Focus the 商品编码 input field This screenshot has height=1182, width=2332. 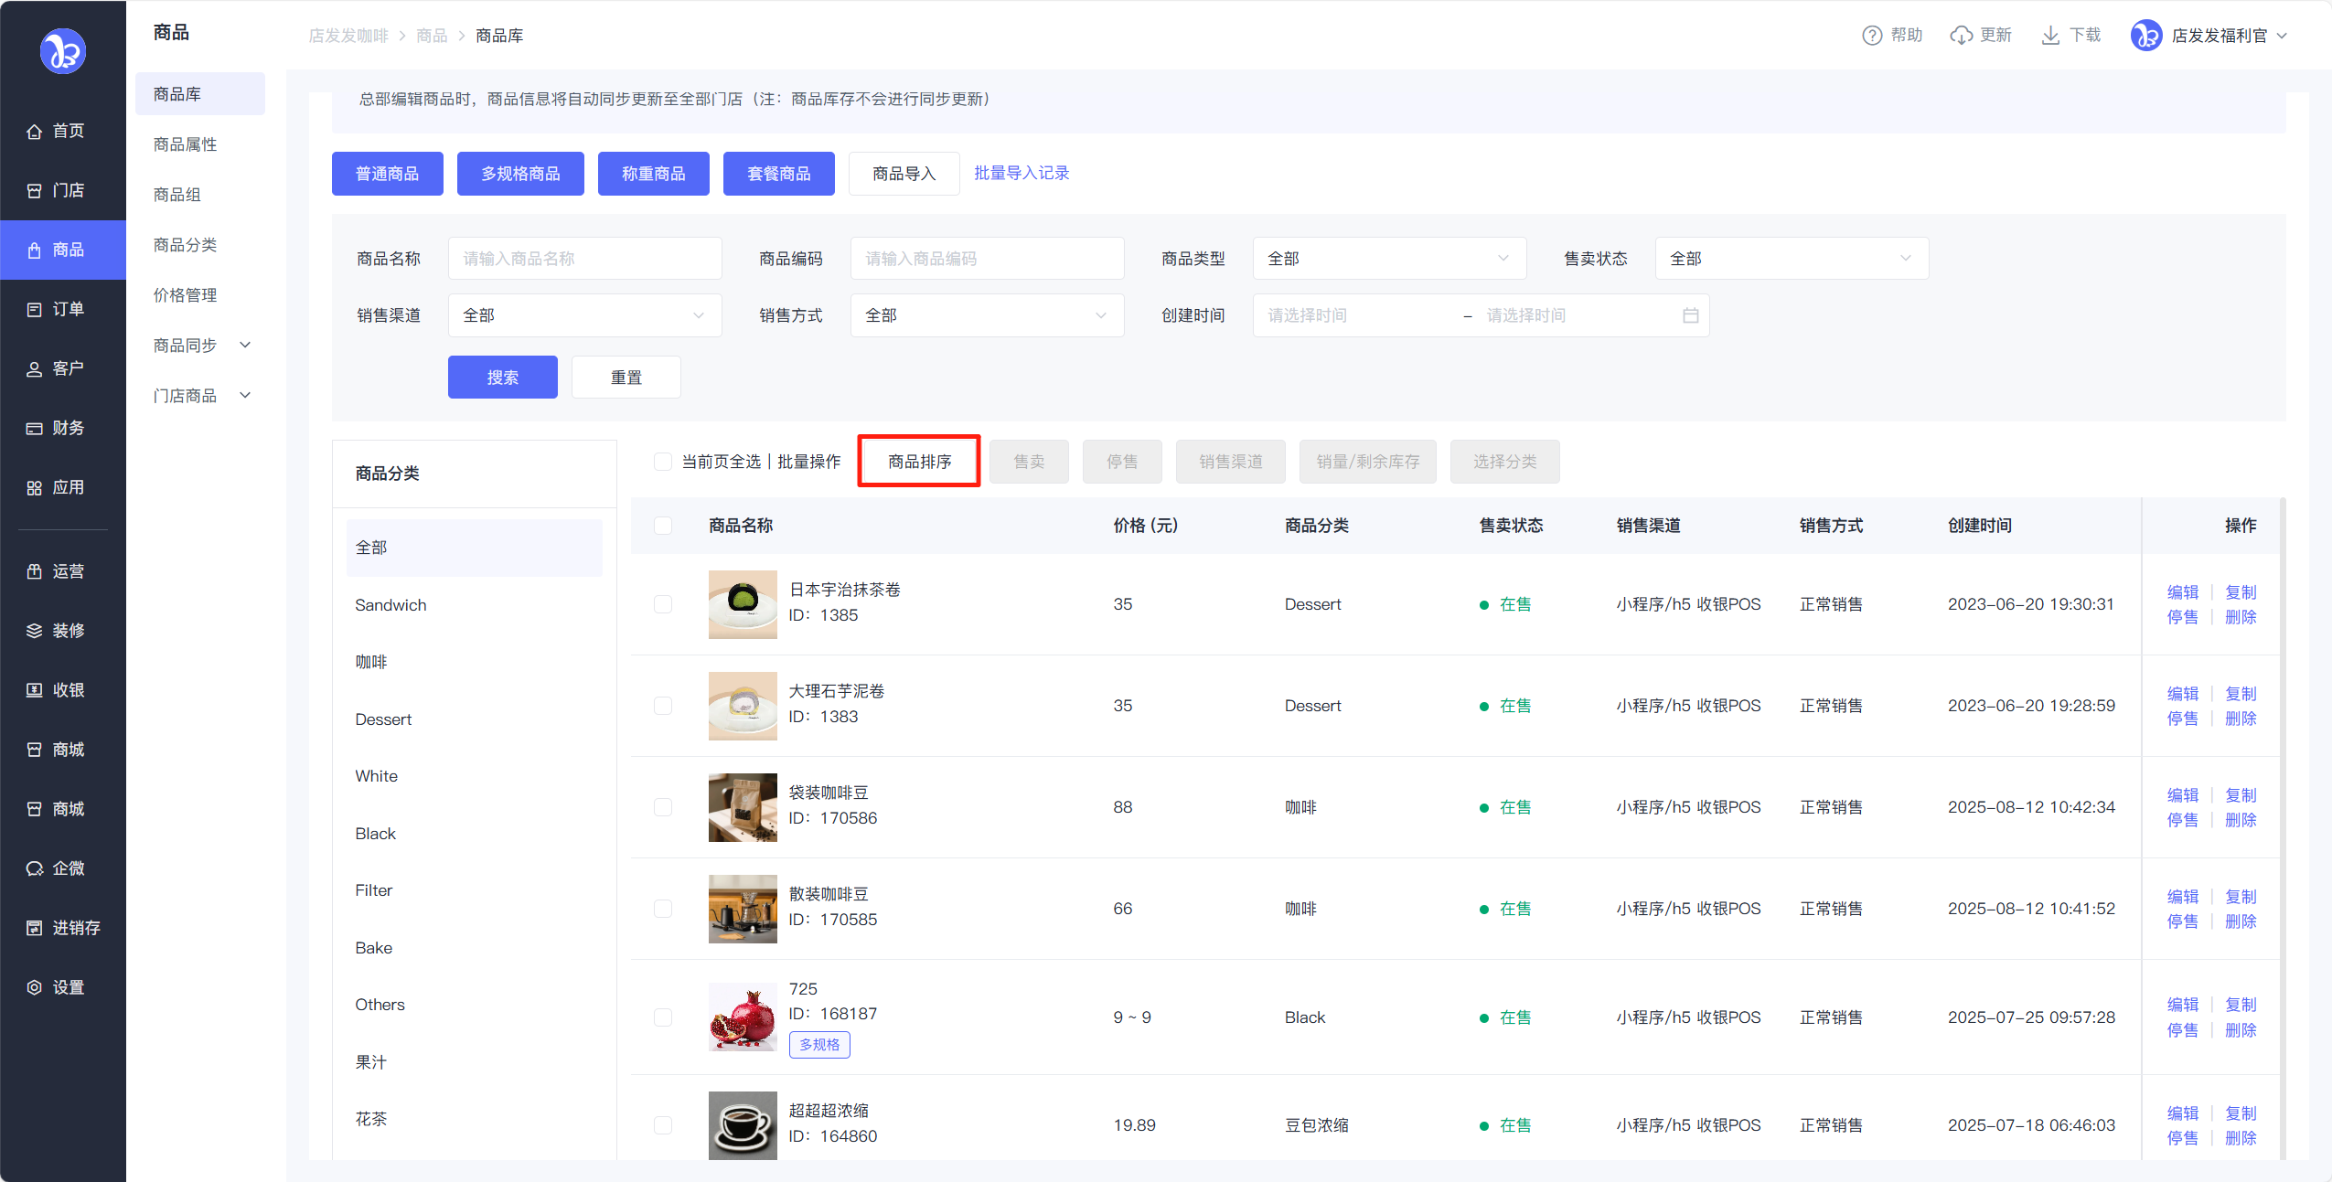point(987,259)
